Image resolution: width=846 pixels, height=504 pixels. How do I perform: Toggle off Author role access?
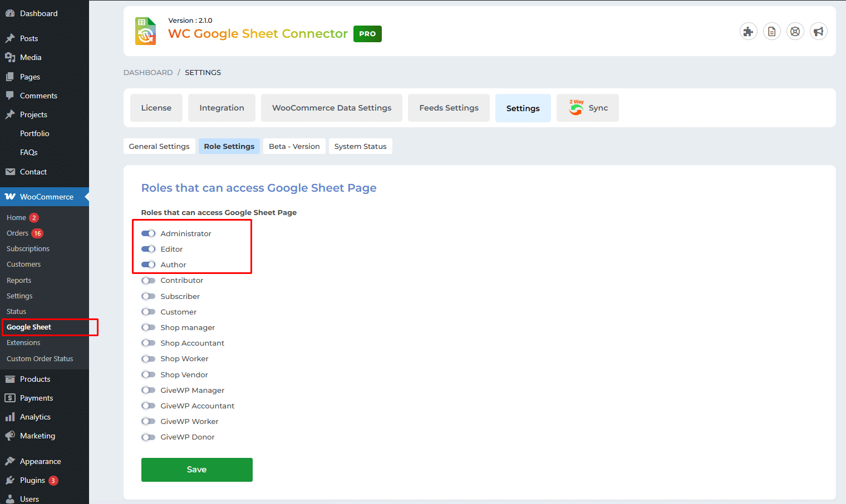[x=148, y=265]
